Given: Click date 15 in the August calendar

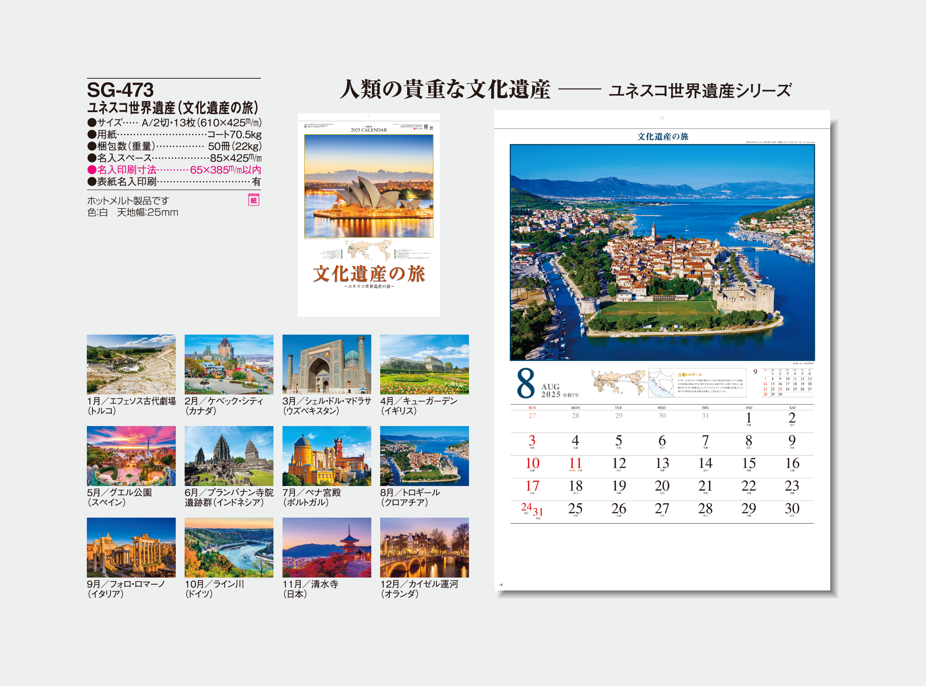Looking at the screenshot, I should coord(749,464).
